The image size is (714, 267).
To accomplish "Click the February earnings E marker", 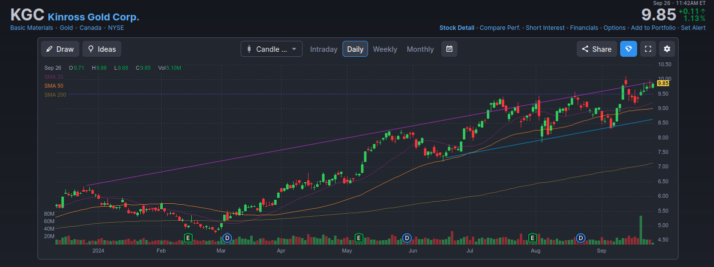I will coord(188,238).
